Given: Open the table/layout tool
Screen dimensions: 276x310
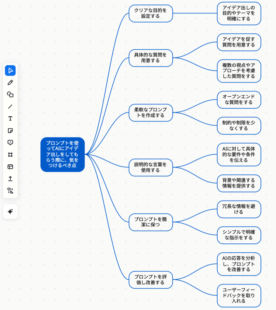Looking at the screenshot, I should coord(10,167).
